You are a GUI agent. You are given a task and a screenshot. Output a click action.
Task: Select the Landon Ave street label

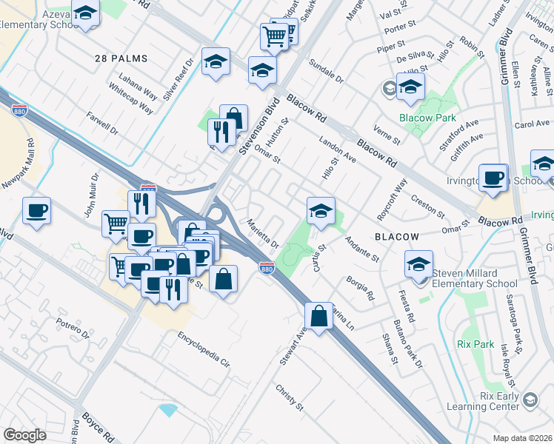point(338,149)
